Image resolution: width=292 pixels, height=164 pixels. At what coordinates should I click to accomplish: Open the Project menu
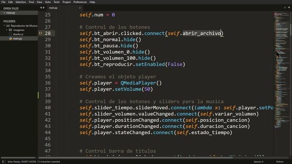67,2
